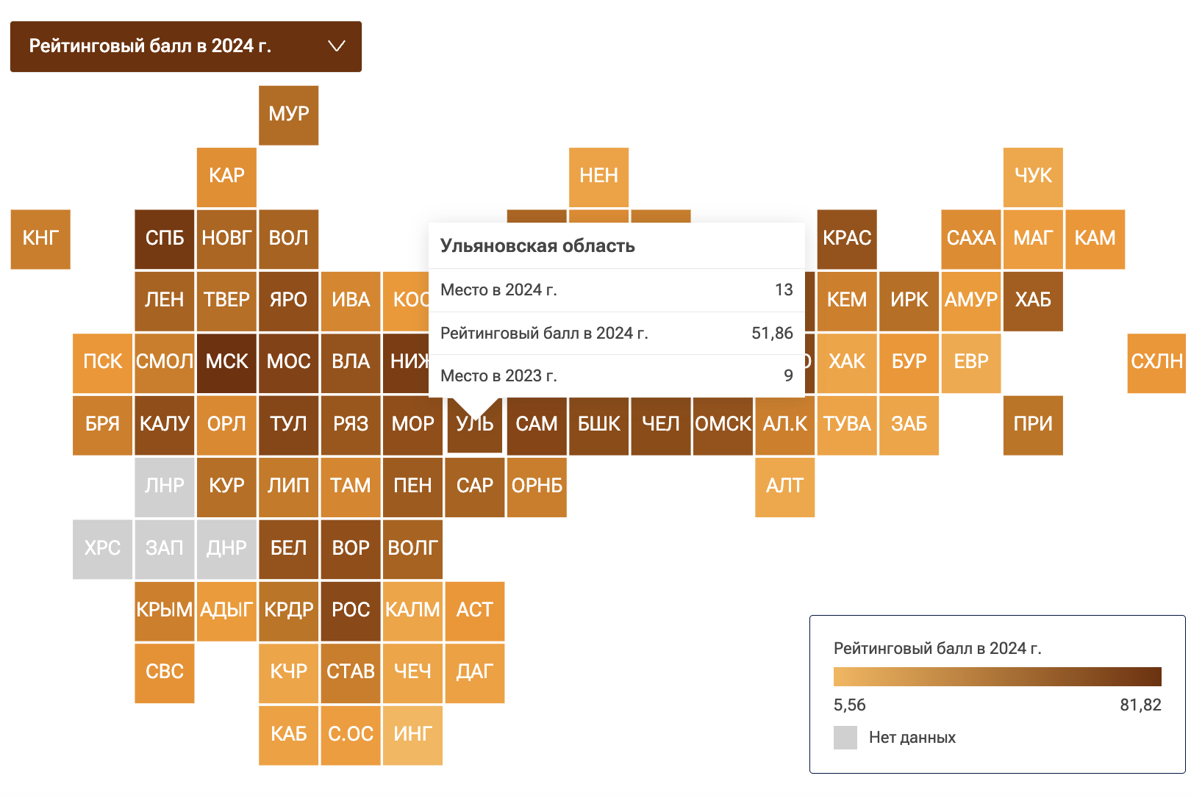Click the КРАС region tile
Viewport: 1191px width, 795px height.
click(847, 239)
